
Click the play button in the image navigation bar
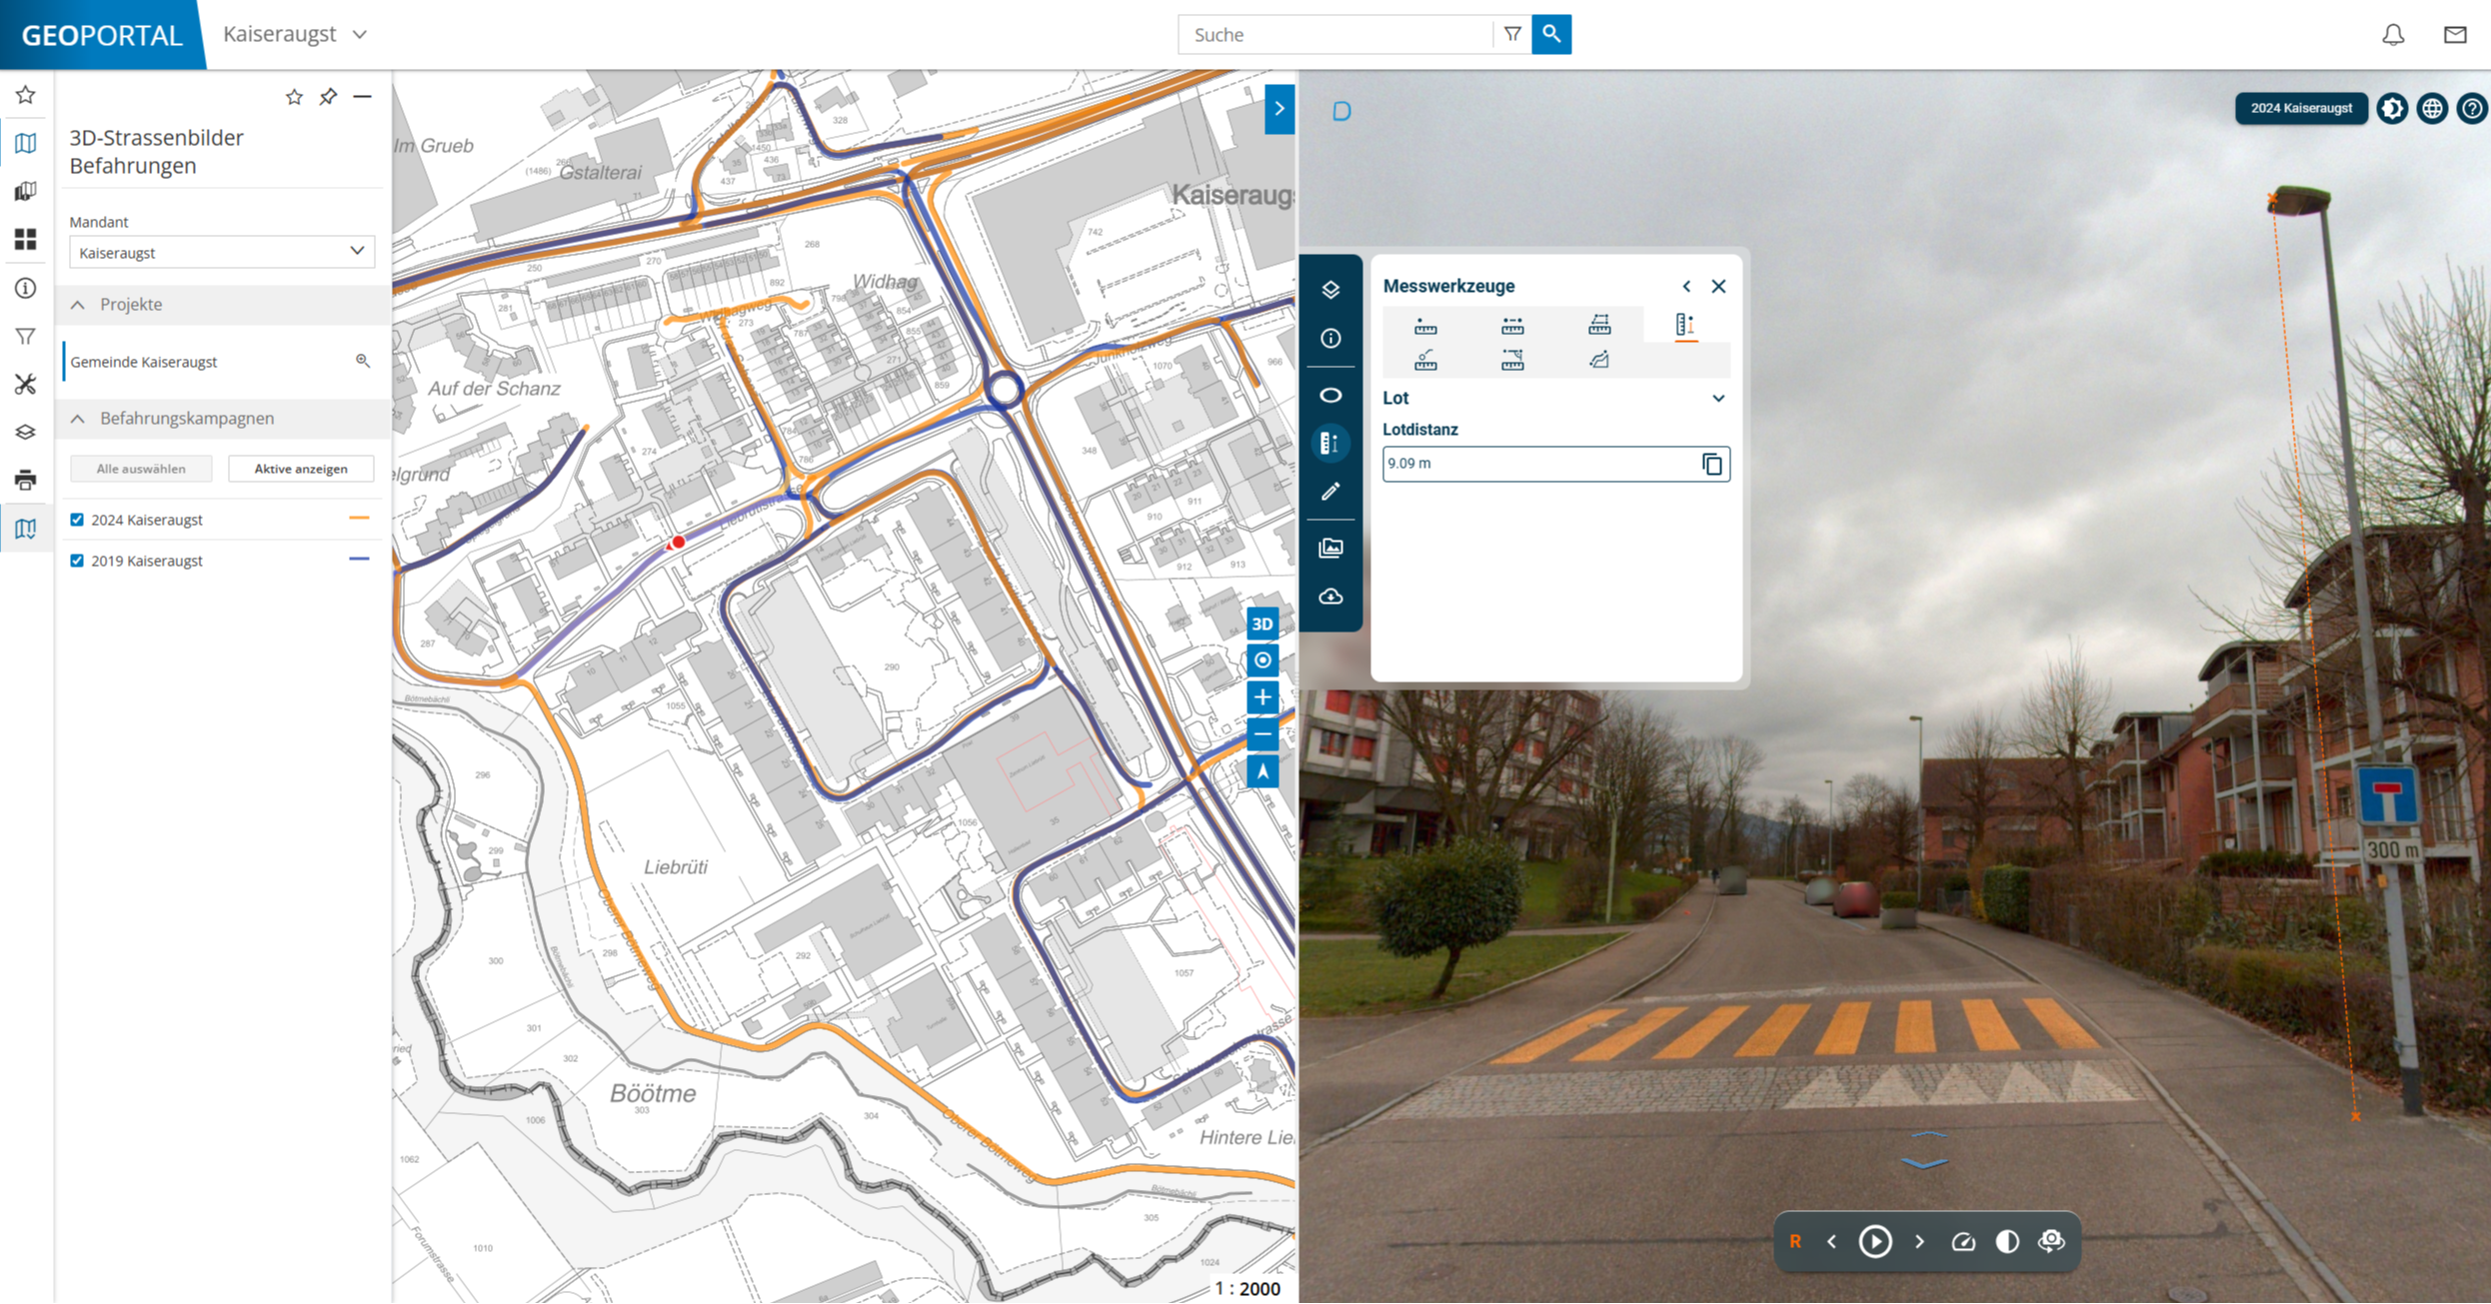pos(1876,1241)
